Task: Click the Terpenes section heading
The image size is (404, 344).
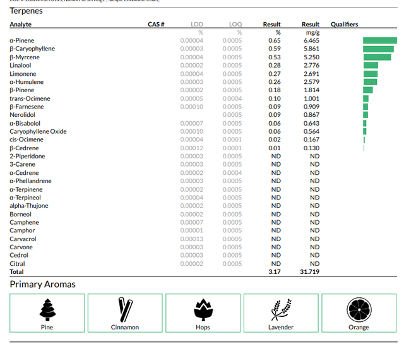Action: [x=27, y=11]
